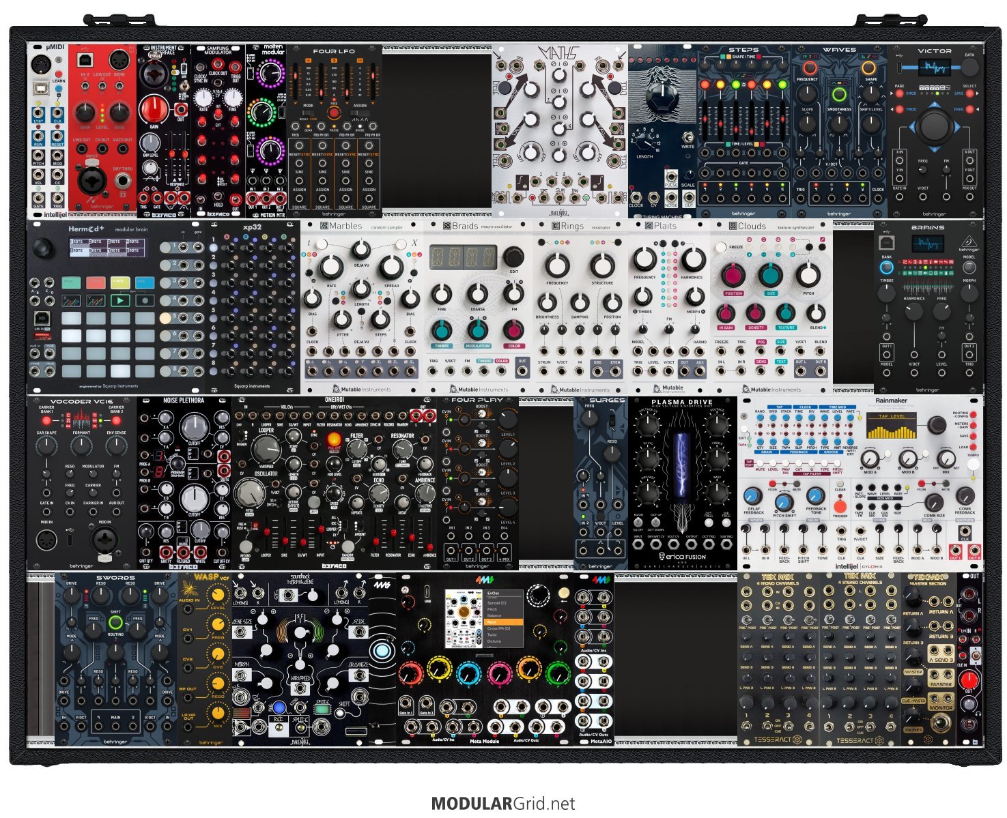Click the EDIT encoder on Braids

(513, 257)
